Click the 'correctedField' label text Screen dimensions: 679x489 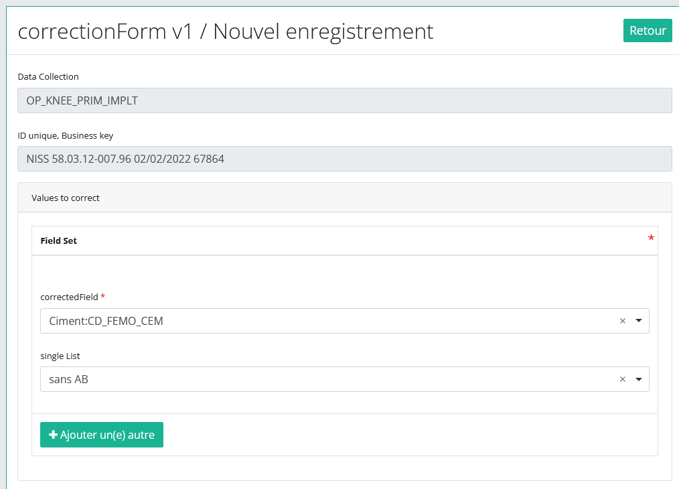click(x=69, y=297)
